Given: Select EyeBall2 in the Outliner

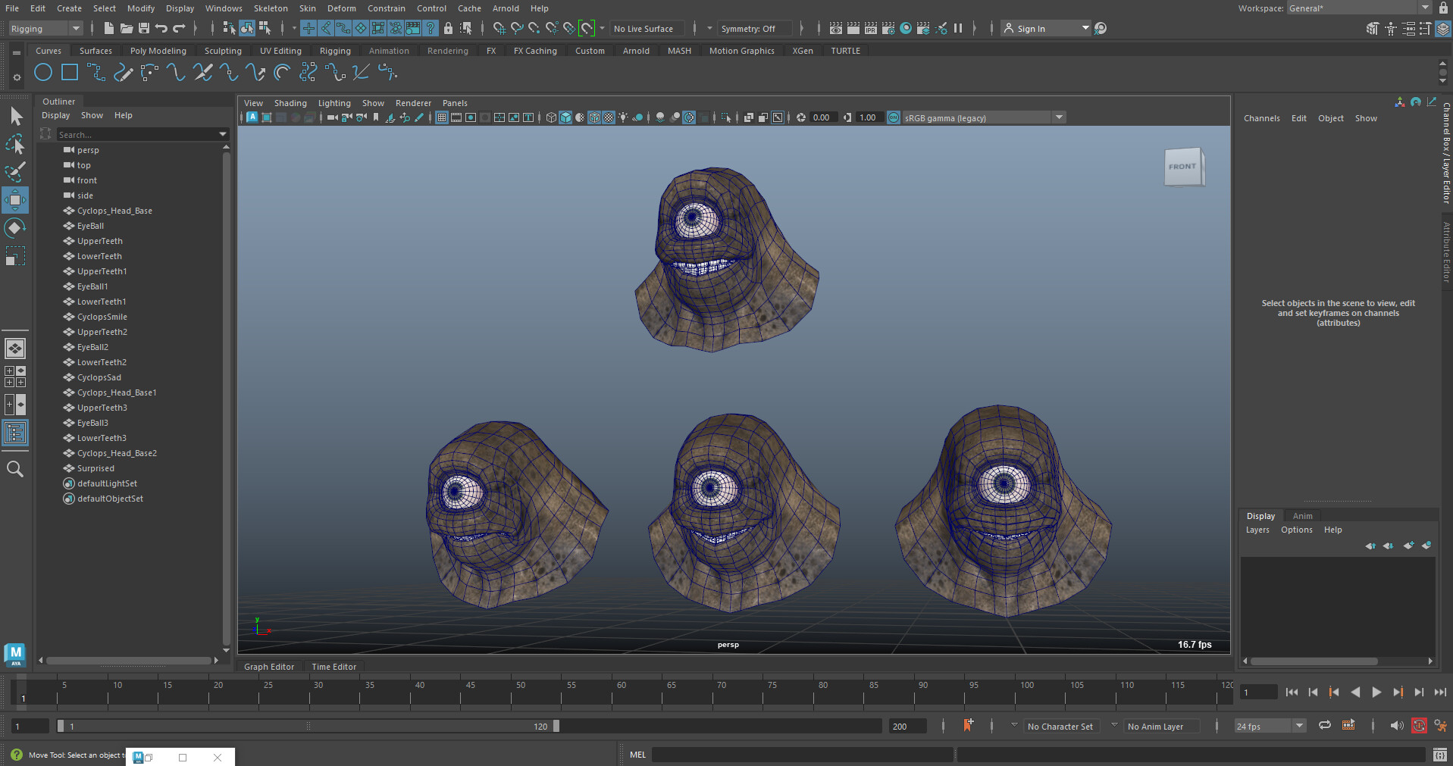Looking at the screenshot, I should tap(94, 347).
